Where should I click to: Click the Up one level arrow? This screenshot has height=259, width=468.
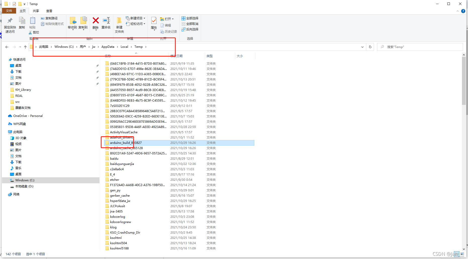pos(25,47)
